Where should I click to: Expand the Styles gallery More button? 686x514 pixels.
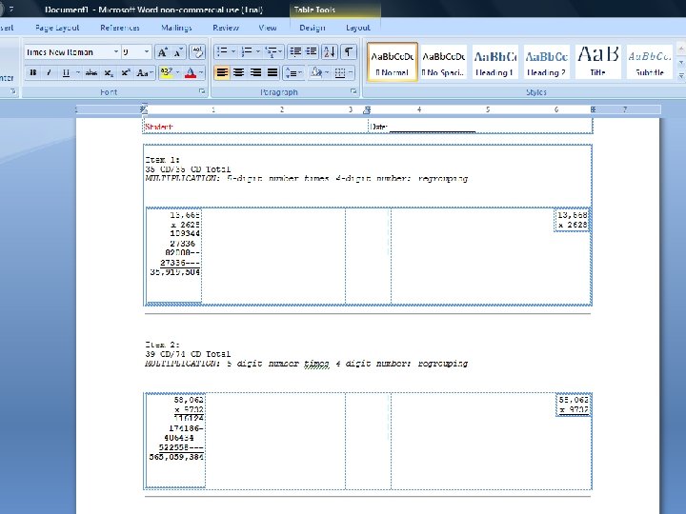pyautogui.click(x=681, y=76)
